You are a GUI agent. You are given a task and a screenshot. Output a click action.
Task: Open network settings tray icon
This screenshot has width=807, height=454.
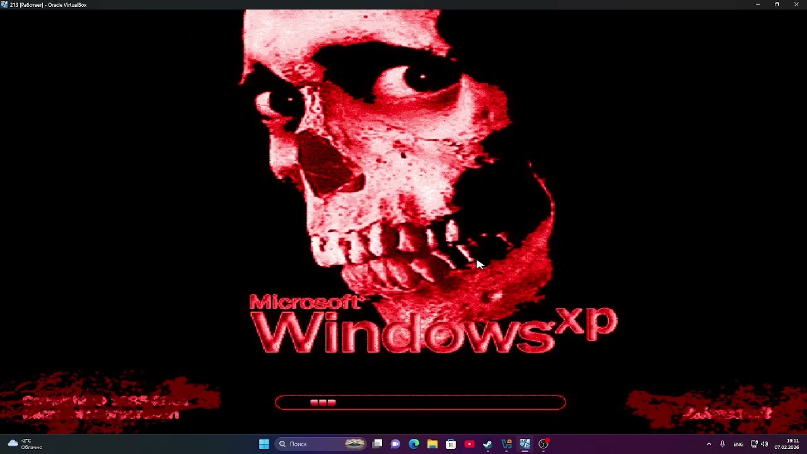click(754, 444)
